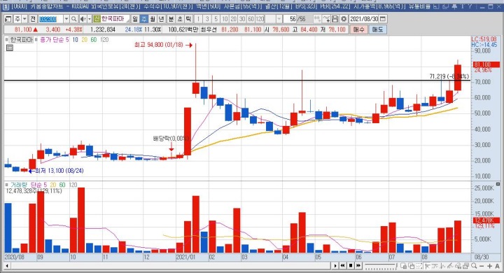Viewport: 504px width, 273px height.
Task: Click the 거래량 volume indicator label
Action: coord(19,185)
